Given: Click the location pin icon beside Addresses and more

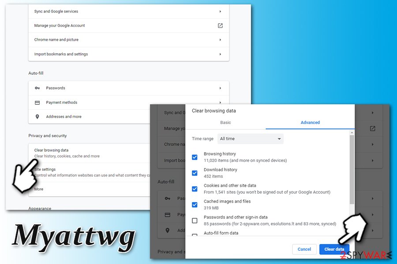Looking at the screenshot, I should coord(37,117).
